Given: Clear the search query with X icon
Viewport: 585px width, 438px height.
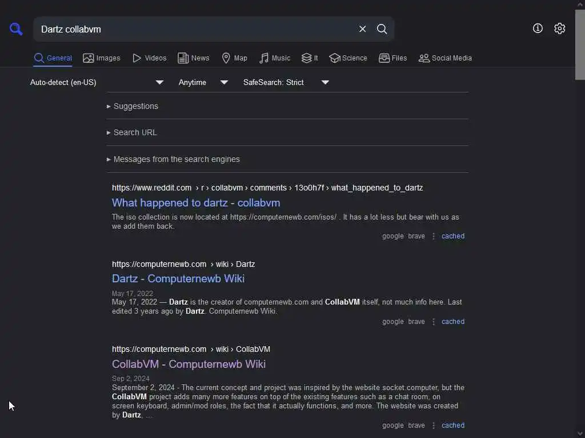Looking at the screenshot, I should point(362,29).
